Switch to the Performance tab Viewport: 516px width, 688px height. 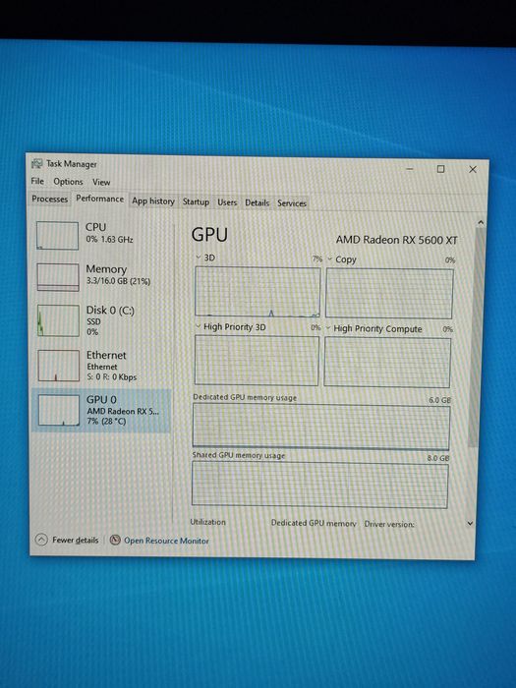(x=99, y=199)
